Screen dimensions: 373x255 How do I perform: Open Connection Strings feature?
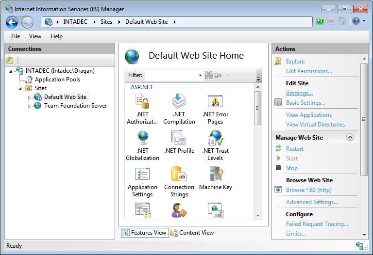tap(179, 182)
